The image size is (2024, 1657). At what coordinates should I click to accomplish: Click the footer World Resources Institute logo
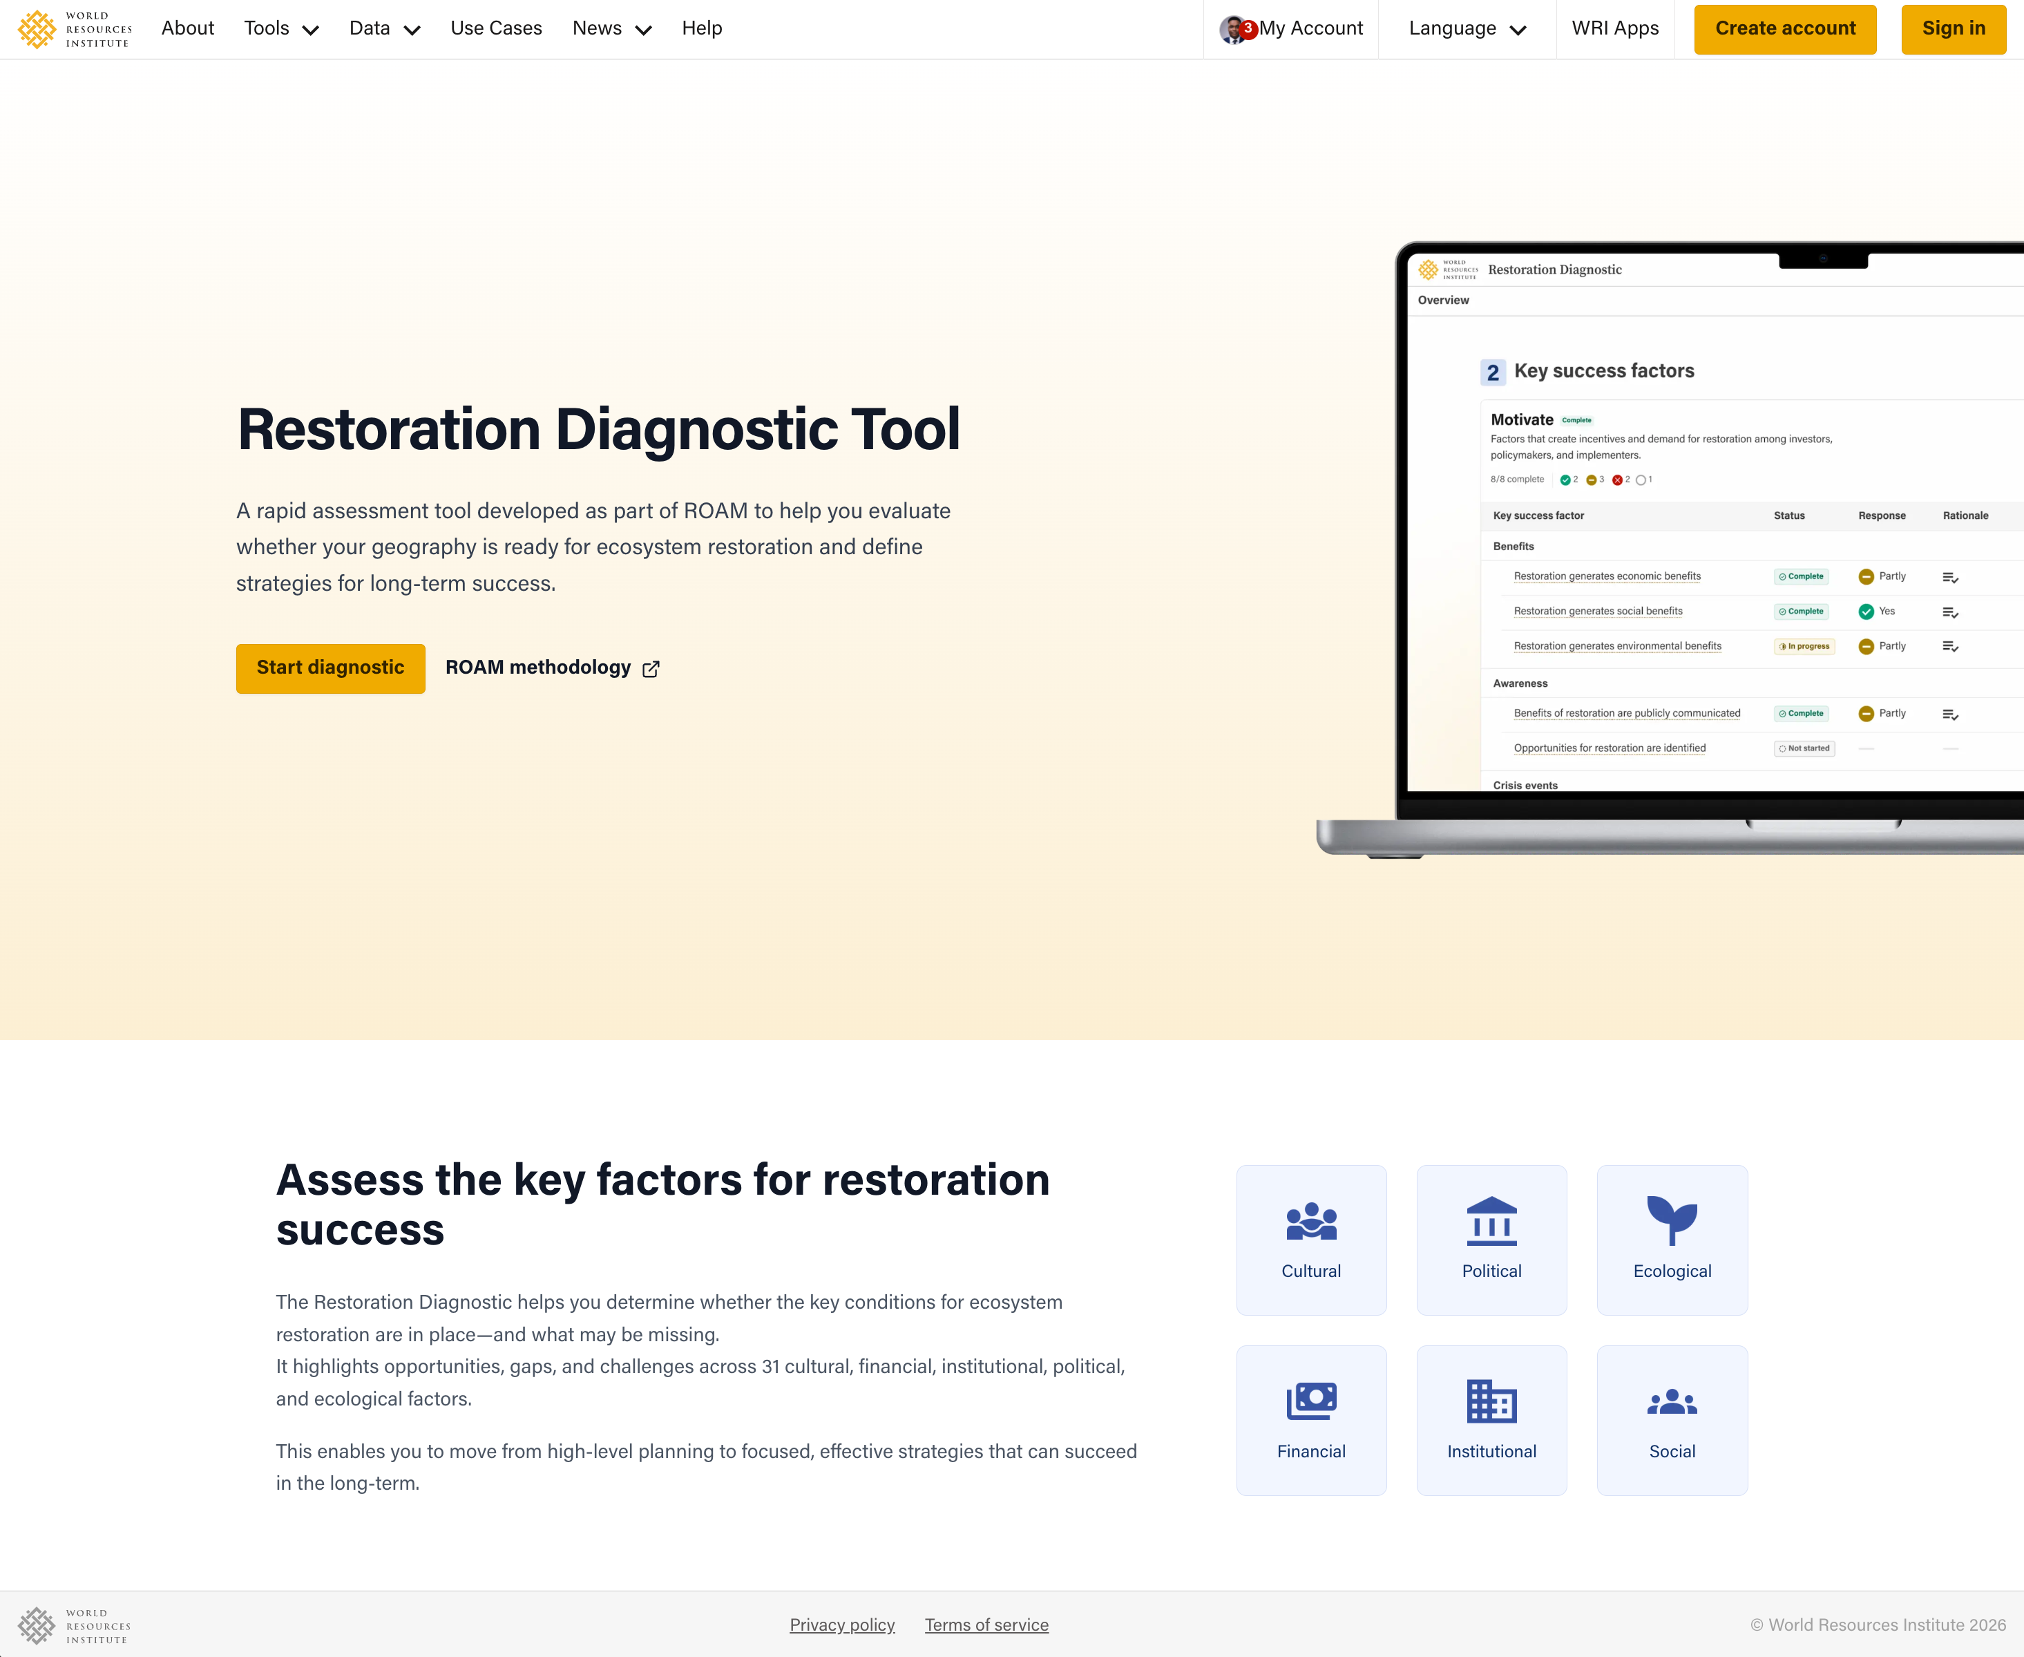pos(75,1625)
